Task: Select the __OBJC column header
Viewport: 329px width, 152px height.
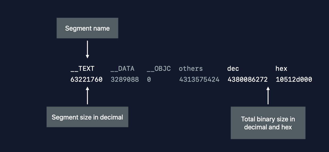Action: click(x=159, y=69)
